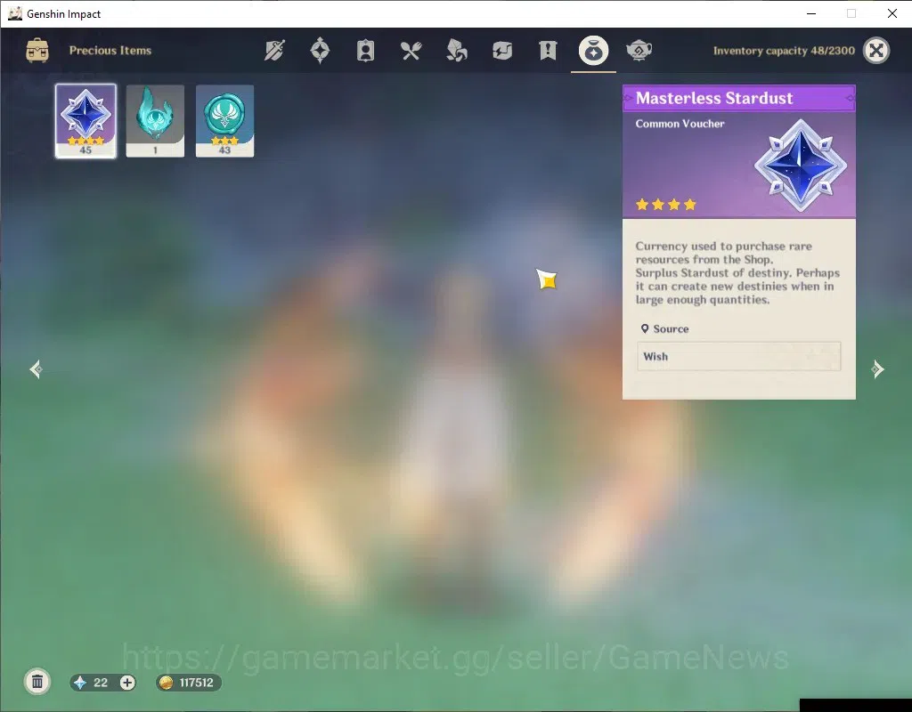Close the inventory with the X button
This screenshot has width=912, height=712.
tap(876, 51)
